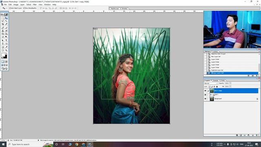Viewport: 261px width, 147px height.
Task: Select the Healing Brush tool
Action: [x=3, y=28]
